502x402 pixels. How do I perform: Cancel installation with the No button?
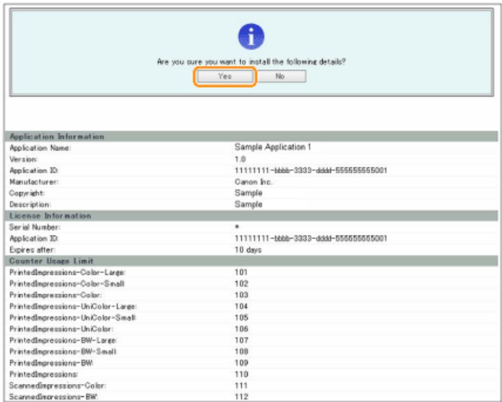coord(281,76)
